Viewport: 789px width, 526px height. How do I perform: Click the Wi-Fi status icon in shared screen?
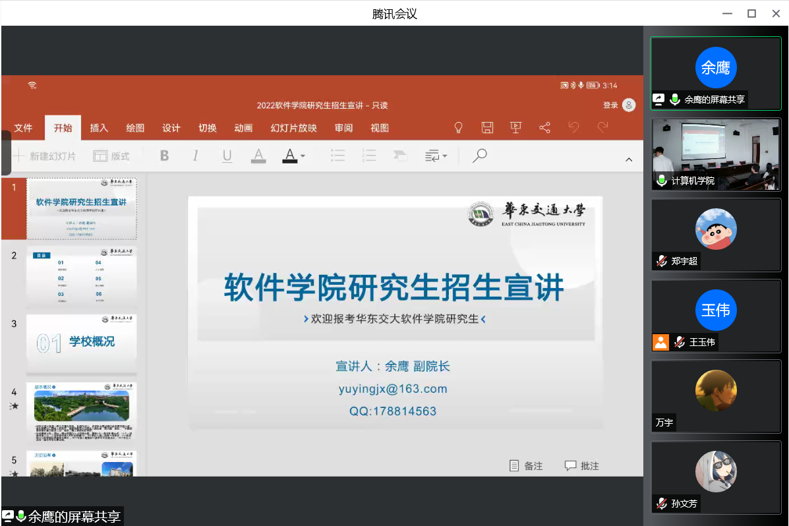32,85
